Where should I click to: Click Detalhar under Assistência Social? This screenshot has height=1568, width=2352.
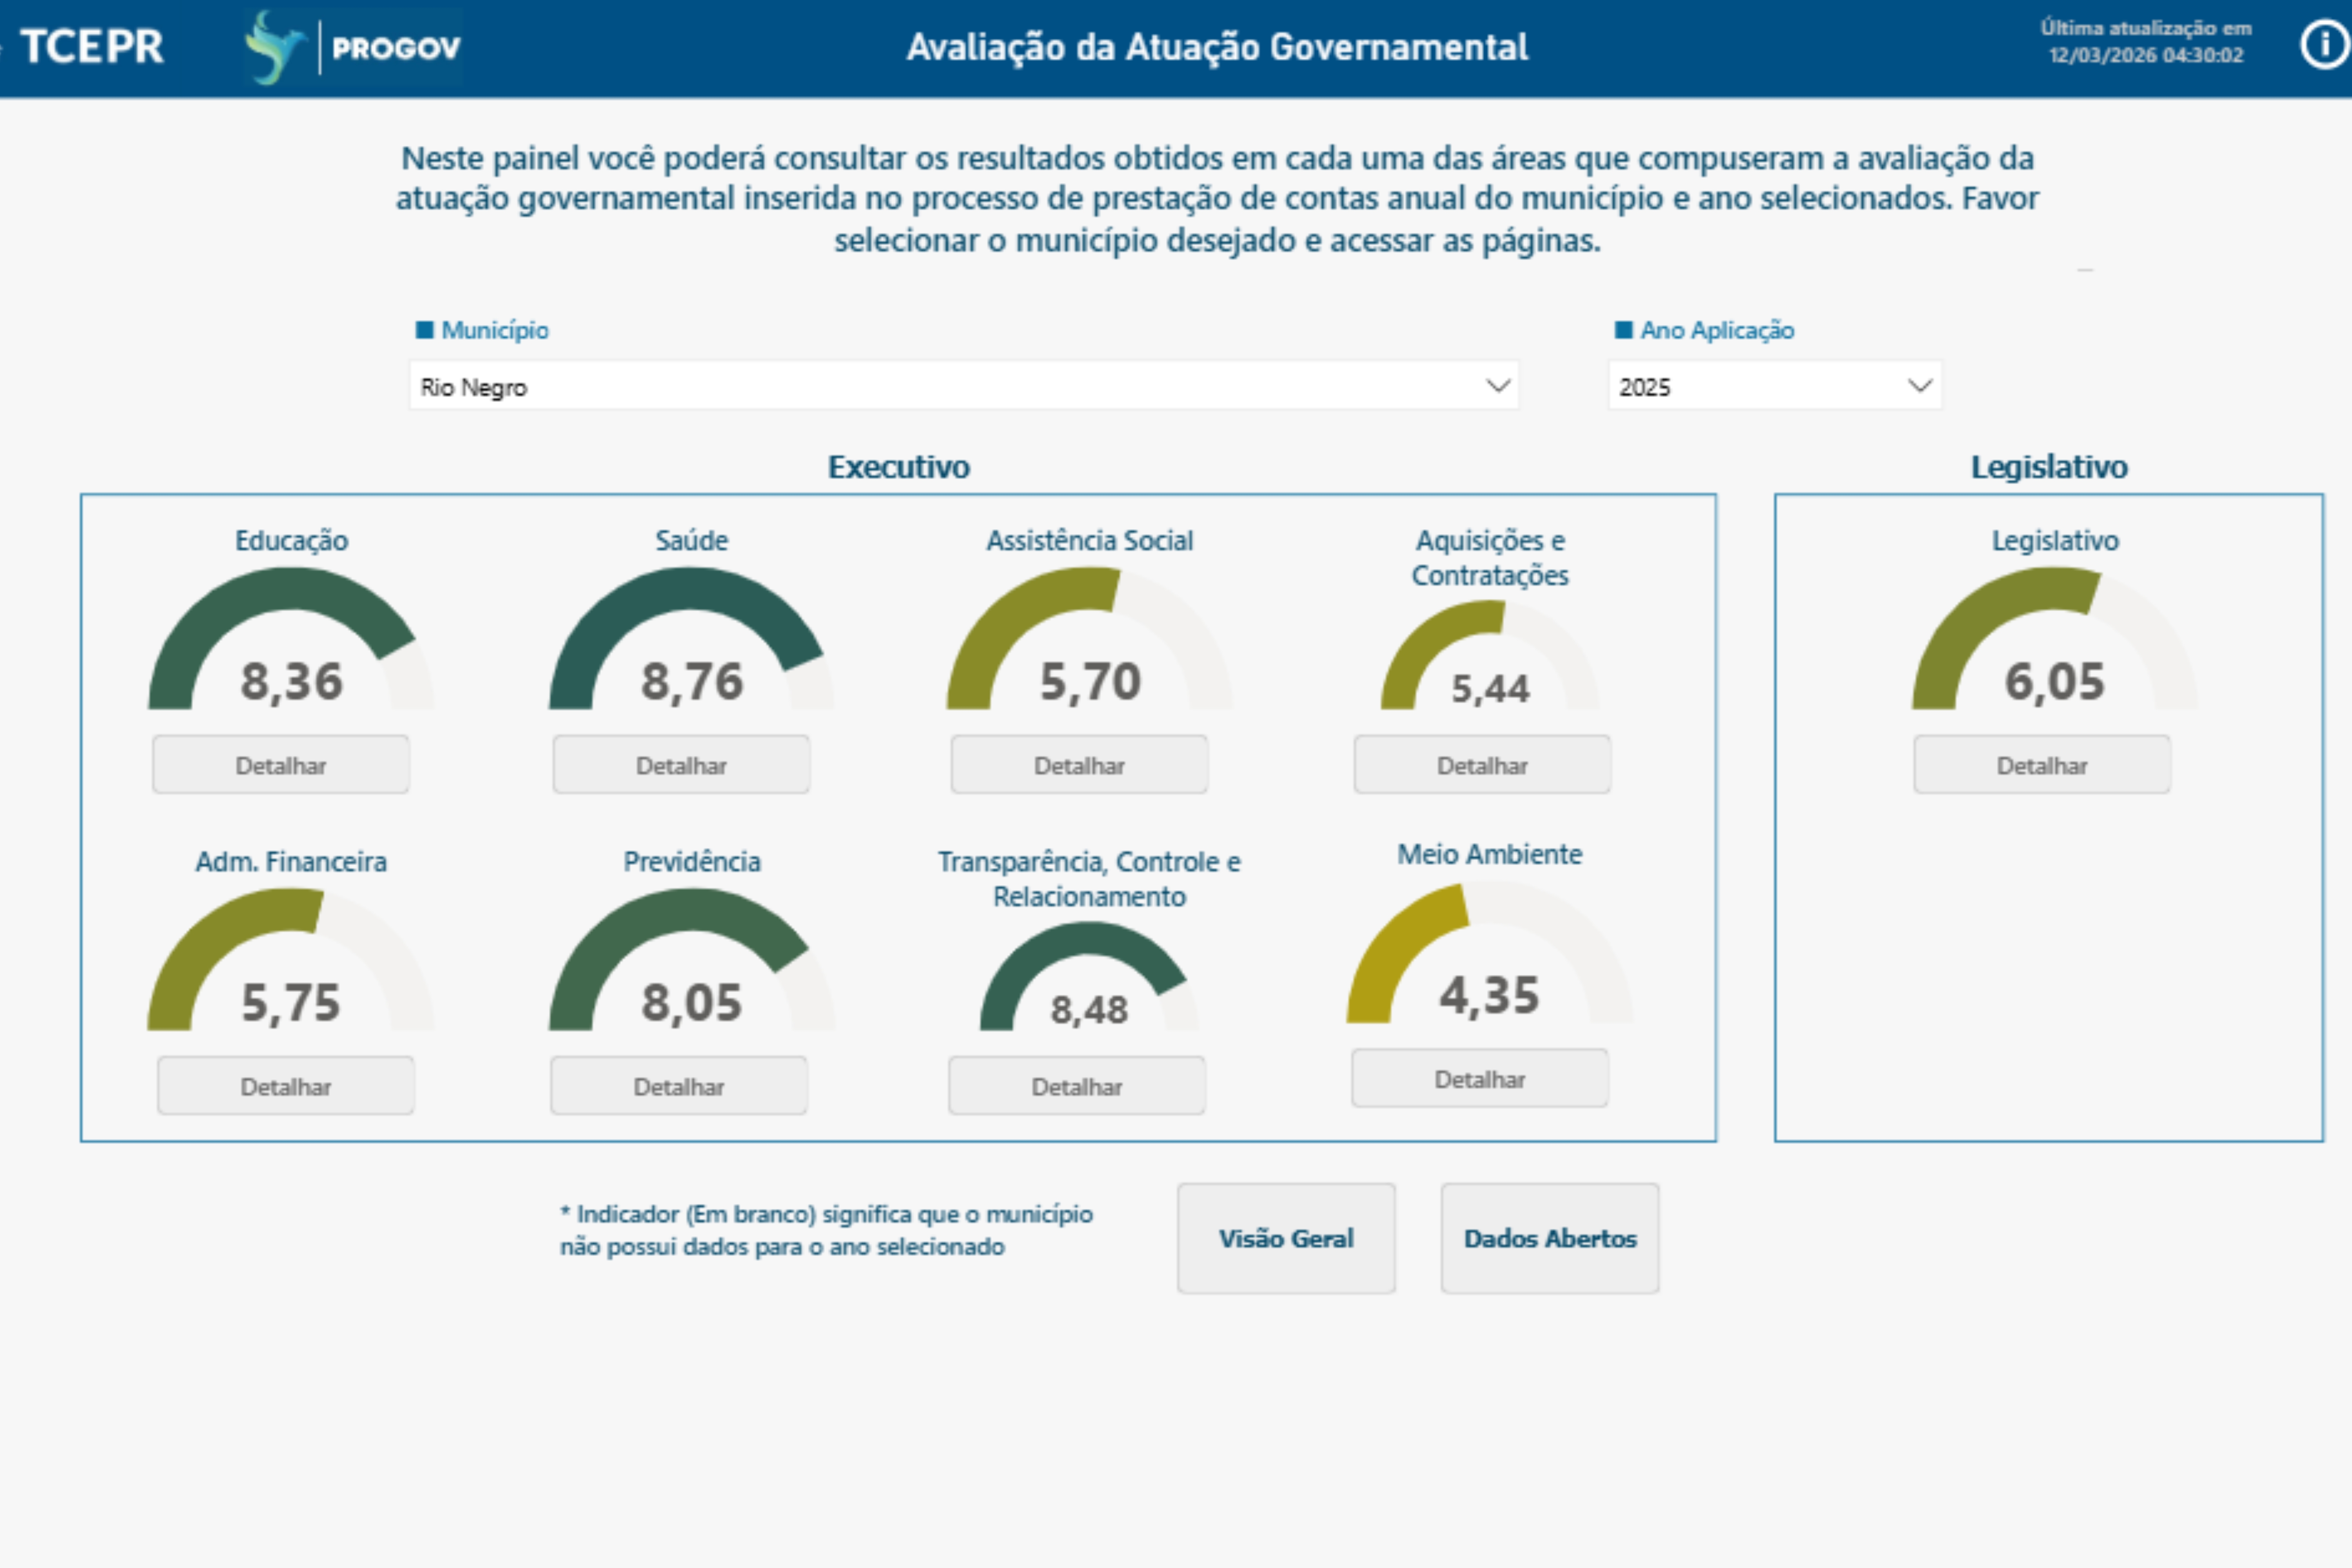[1079, 765]
